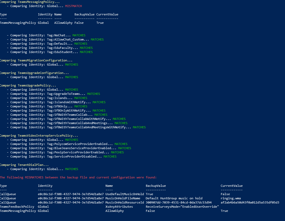Select MATCHES result under TeamsMigrationConfiguration heading
The image size is (285, 221).
click(72, 65)
